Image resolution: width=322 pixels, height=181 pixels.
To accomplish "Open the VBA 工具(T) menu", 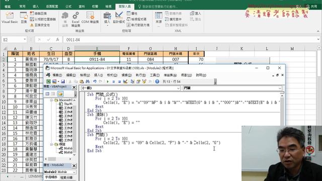I will [154, 75].
